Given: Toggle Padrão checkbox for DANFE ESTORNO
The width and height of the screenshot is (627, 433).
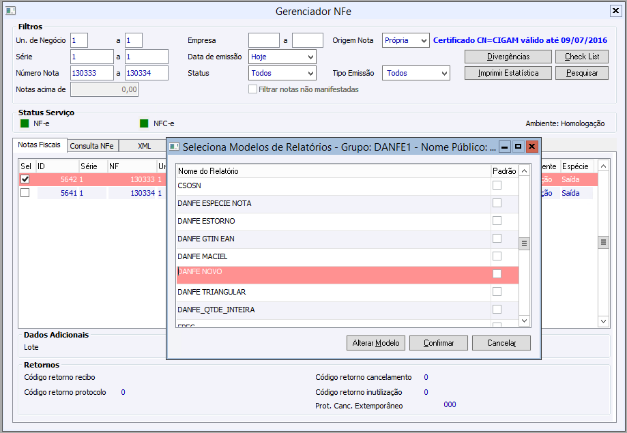Looking at the screenshot, I should pos(497,220).
